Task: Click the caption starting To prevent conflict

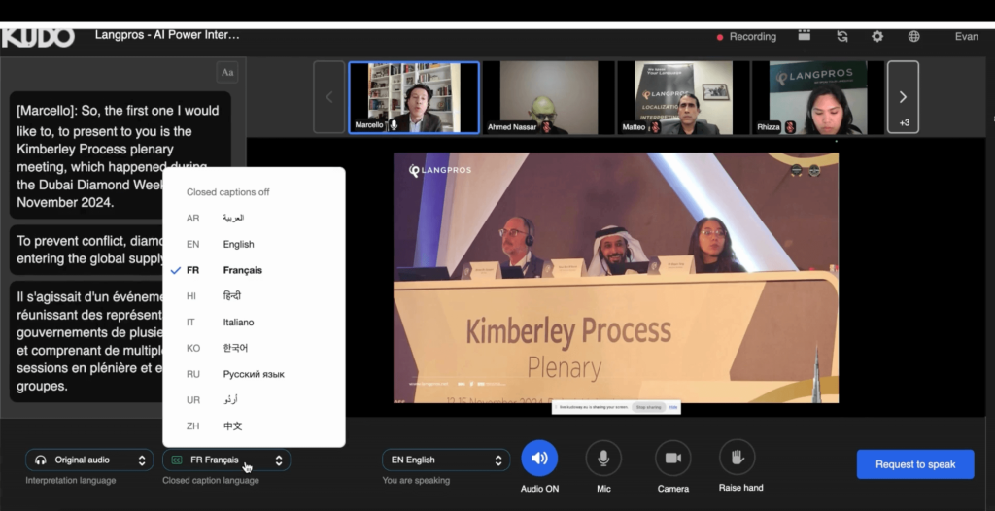Action: tap(88, 250)
